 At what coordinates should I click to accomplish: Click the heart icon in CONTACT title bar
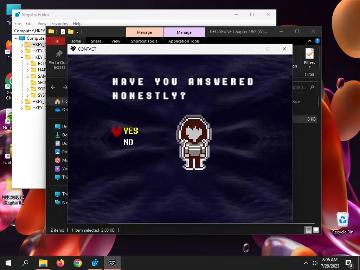pos(73,49)
